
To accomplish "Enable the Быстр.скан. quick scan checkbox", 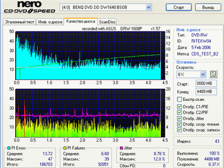I will coord(179,99).
